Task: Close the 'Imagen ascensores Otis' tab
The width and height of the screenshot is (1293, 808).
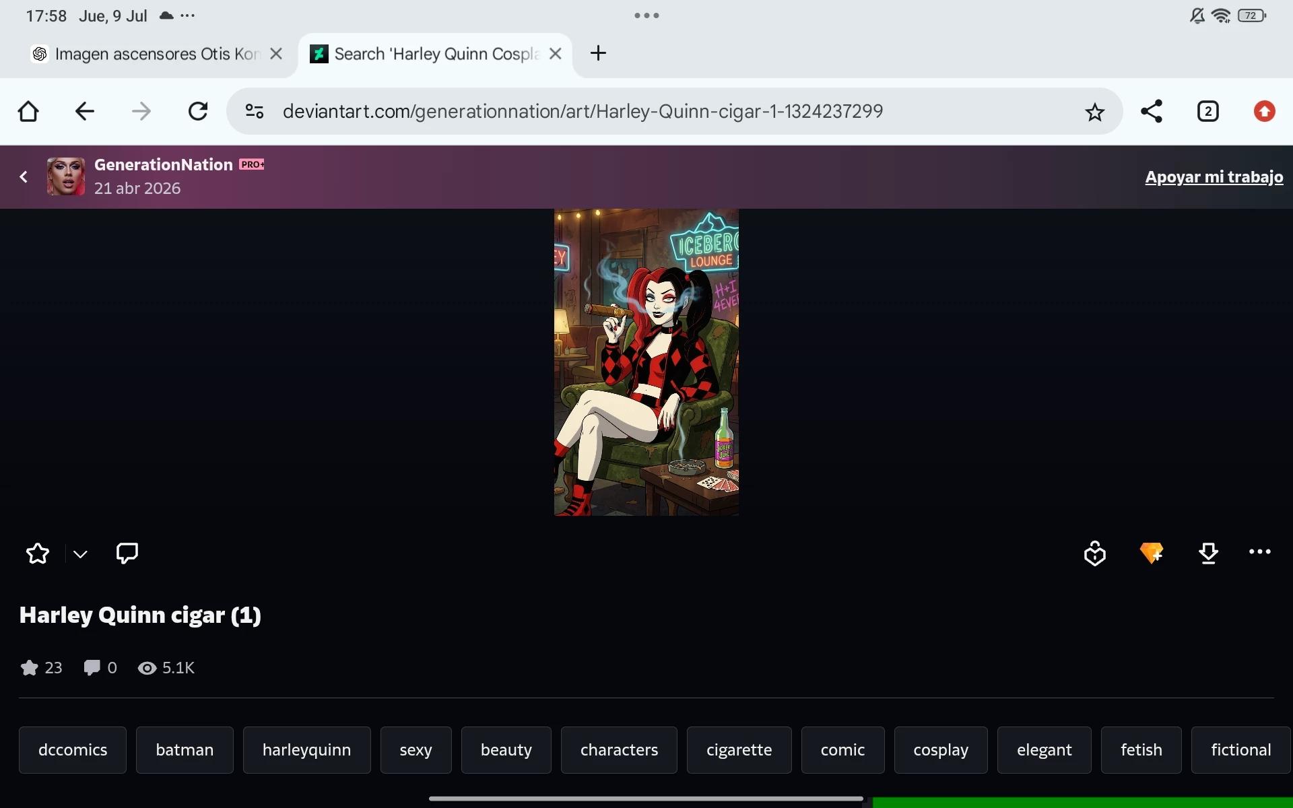Action: 276,54
